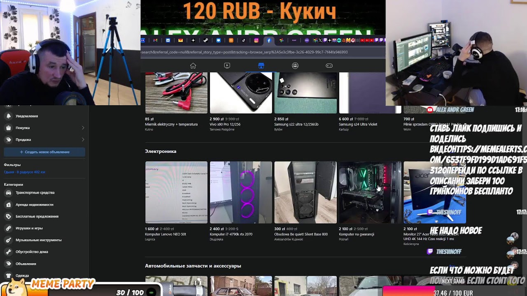Screen dimensions: 527x296
Task: Click the Продажа tag icon
Action: pos(9,140)
